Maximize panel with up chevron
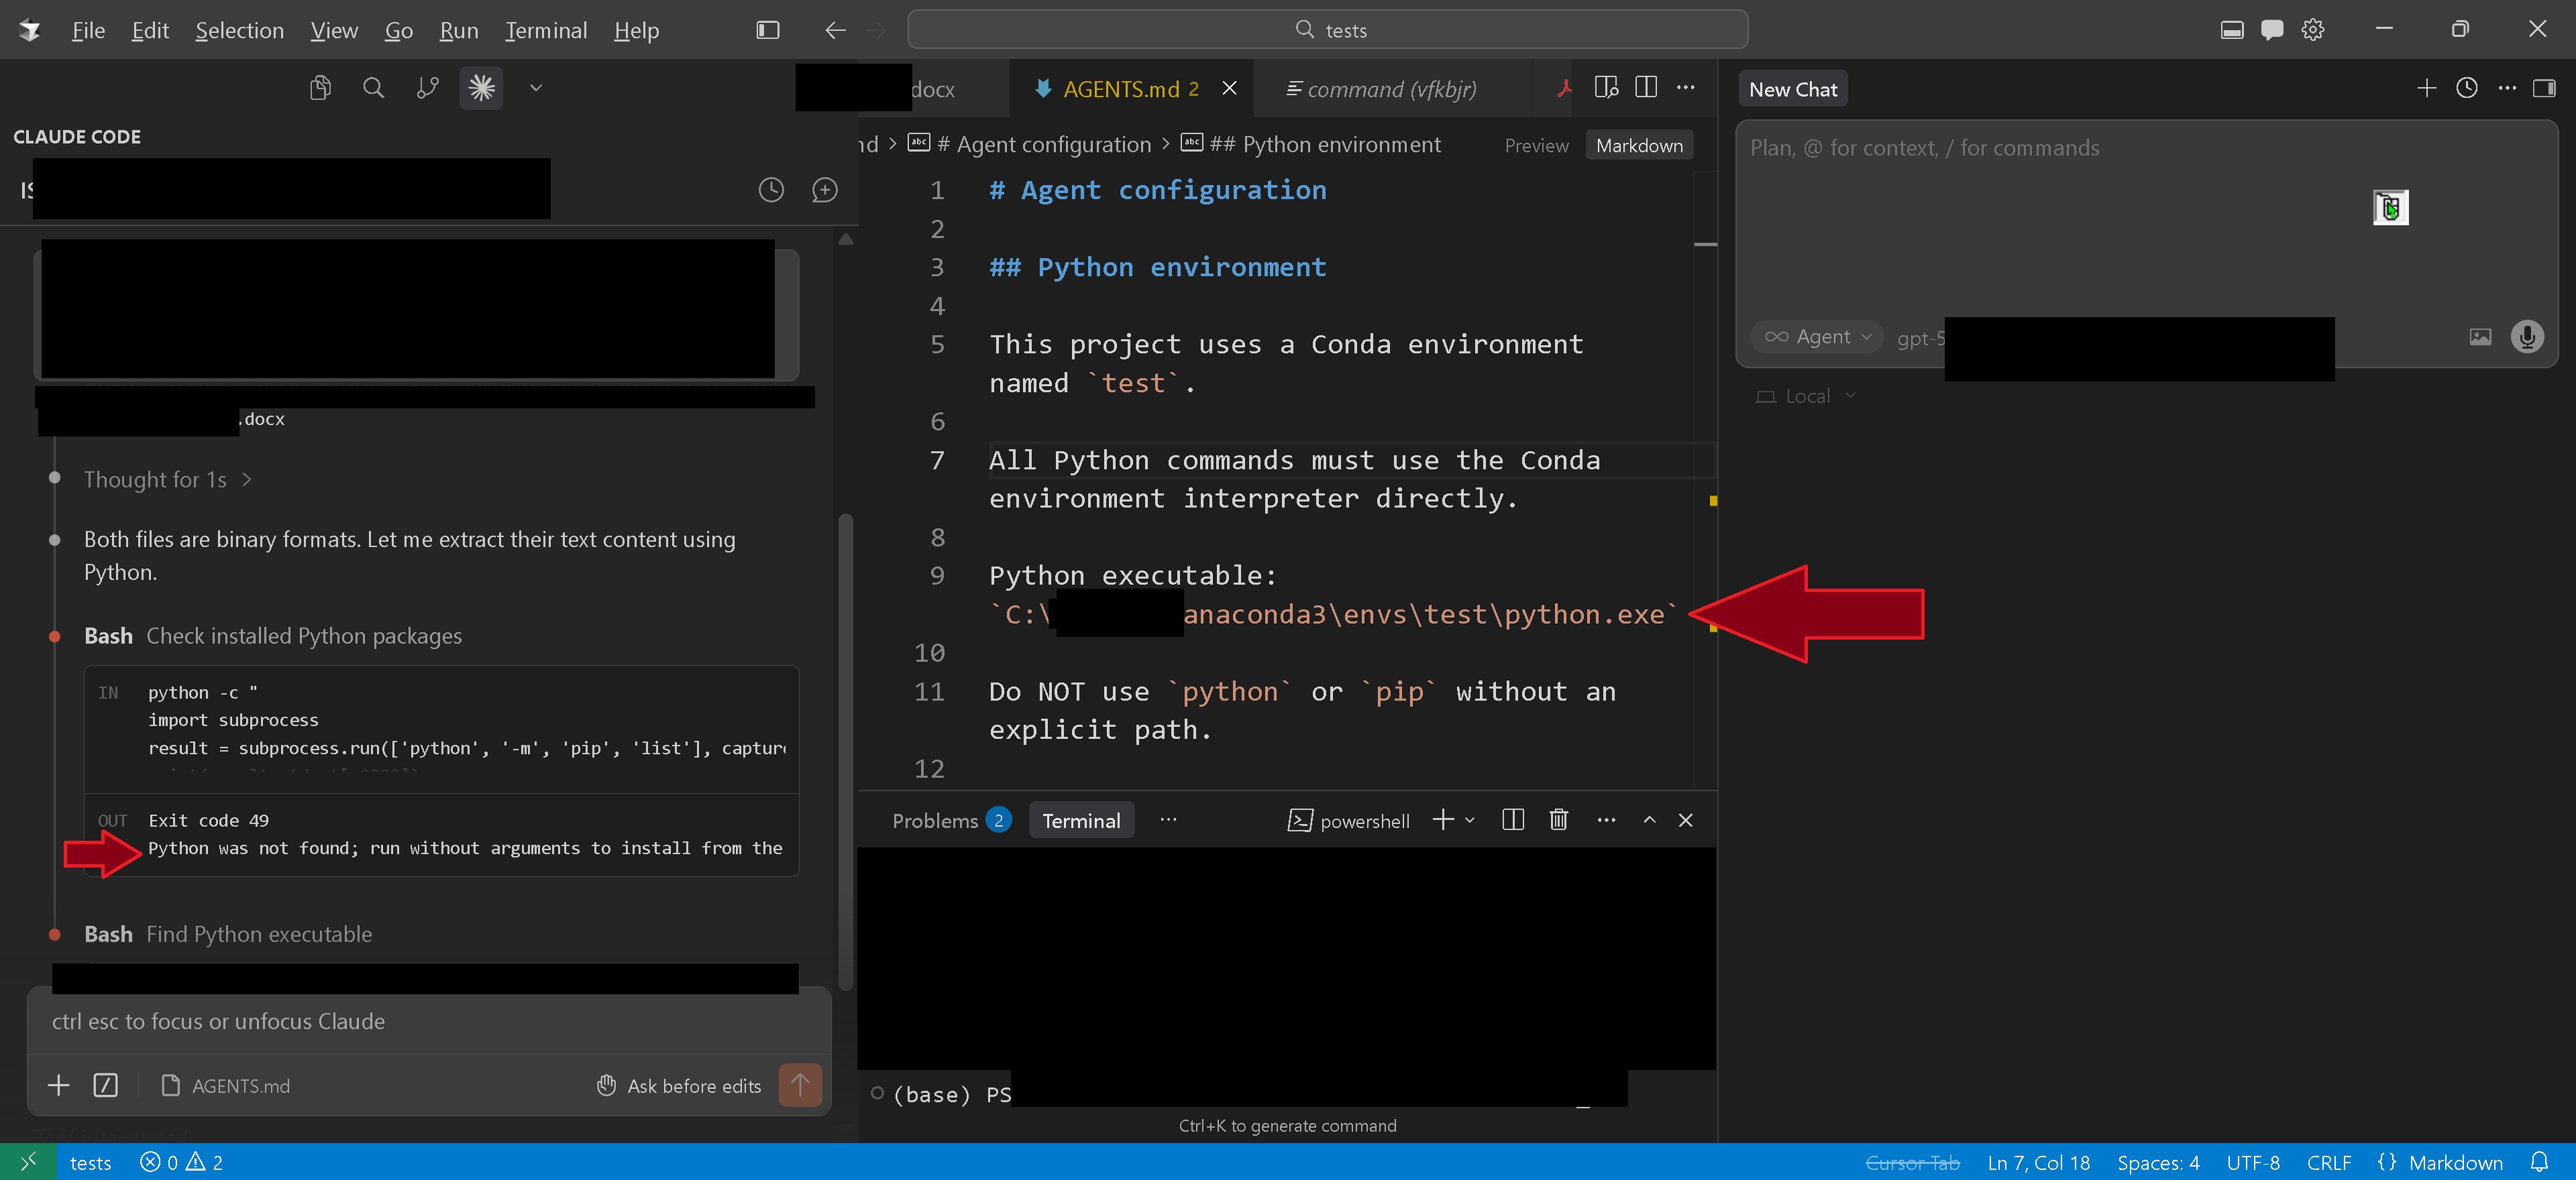This screenshot has height=1180, width=2576. click(1649, 821)
